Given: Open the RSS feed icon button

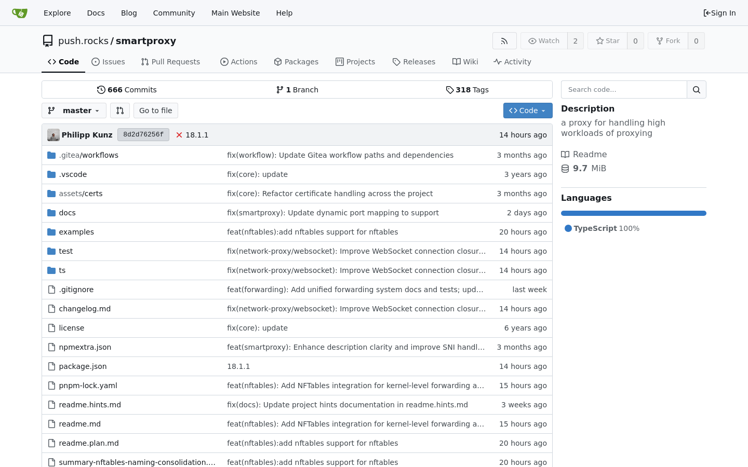Looking at the screenshot, I should click(x=504, y=41).
